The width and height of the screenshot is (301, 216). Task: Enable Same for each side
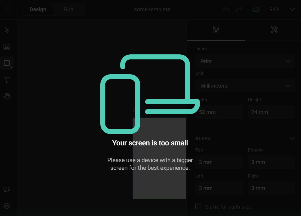pos(198,206)
